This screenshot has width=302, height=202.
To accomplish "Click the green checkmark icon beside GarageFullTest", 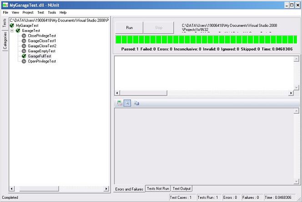I will point(24,56).
